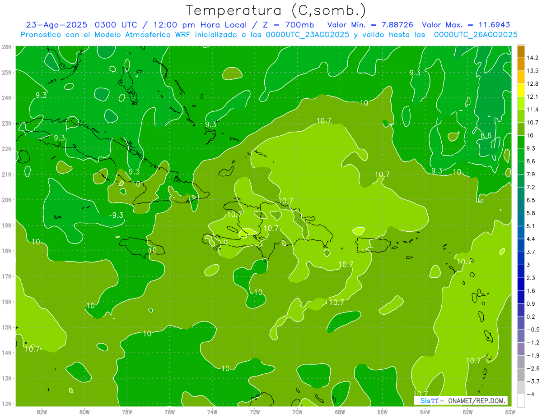Click the "8.6" contour label inside the map
This screenshot has width=542, height=418.
486,135
